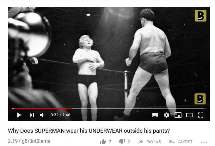
Task: Open the three-dot more actions menu
Action: point(204,142)
